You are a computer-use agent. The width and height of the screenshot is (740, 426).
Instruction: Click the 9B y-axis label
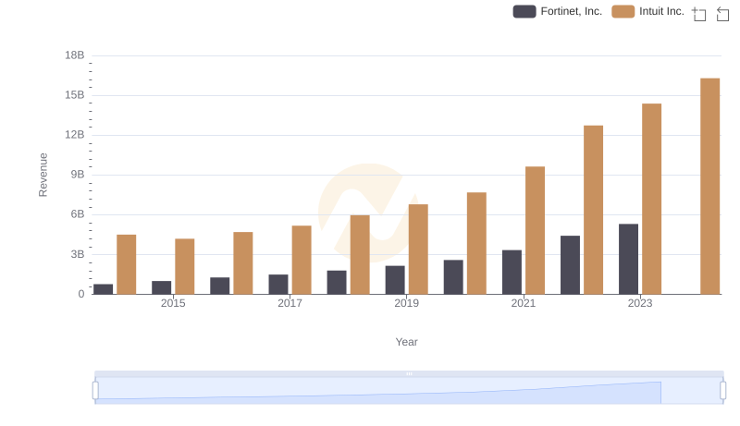(78, 175)
